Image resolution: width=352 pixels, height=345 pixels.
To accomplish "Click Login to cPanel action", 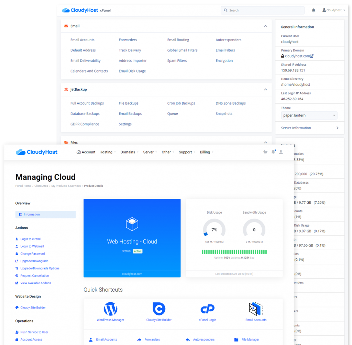I will [x=31, y=239].
